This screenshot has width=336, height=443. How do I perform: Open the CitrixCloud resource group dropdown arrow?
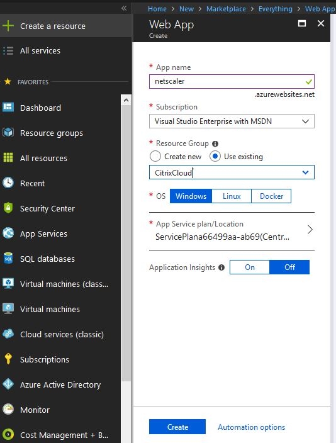click(305, 172)
